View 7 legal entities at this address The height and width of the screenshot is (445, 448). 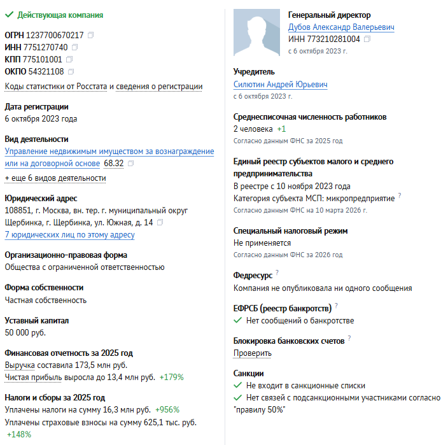click(69, 235)
